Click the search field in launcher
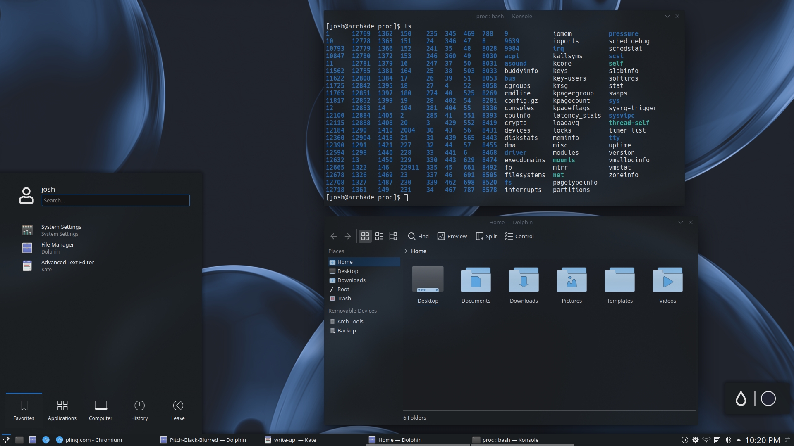 (x=115, y=200)
